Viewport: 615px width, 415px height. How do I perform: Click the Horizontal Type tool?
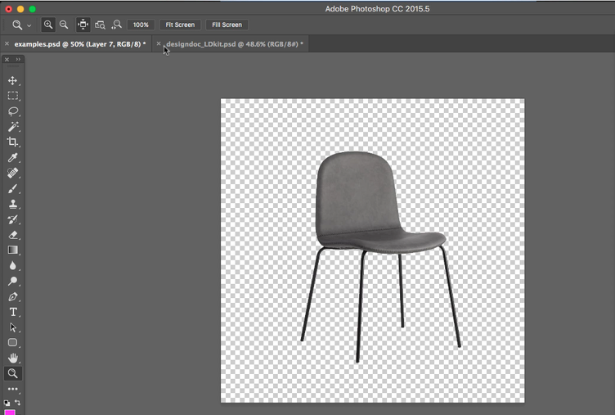click(x=13, y=312)
